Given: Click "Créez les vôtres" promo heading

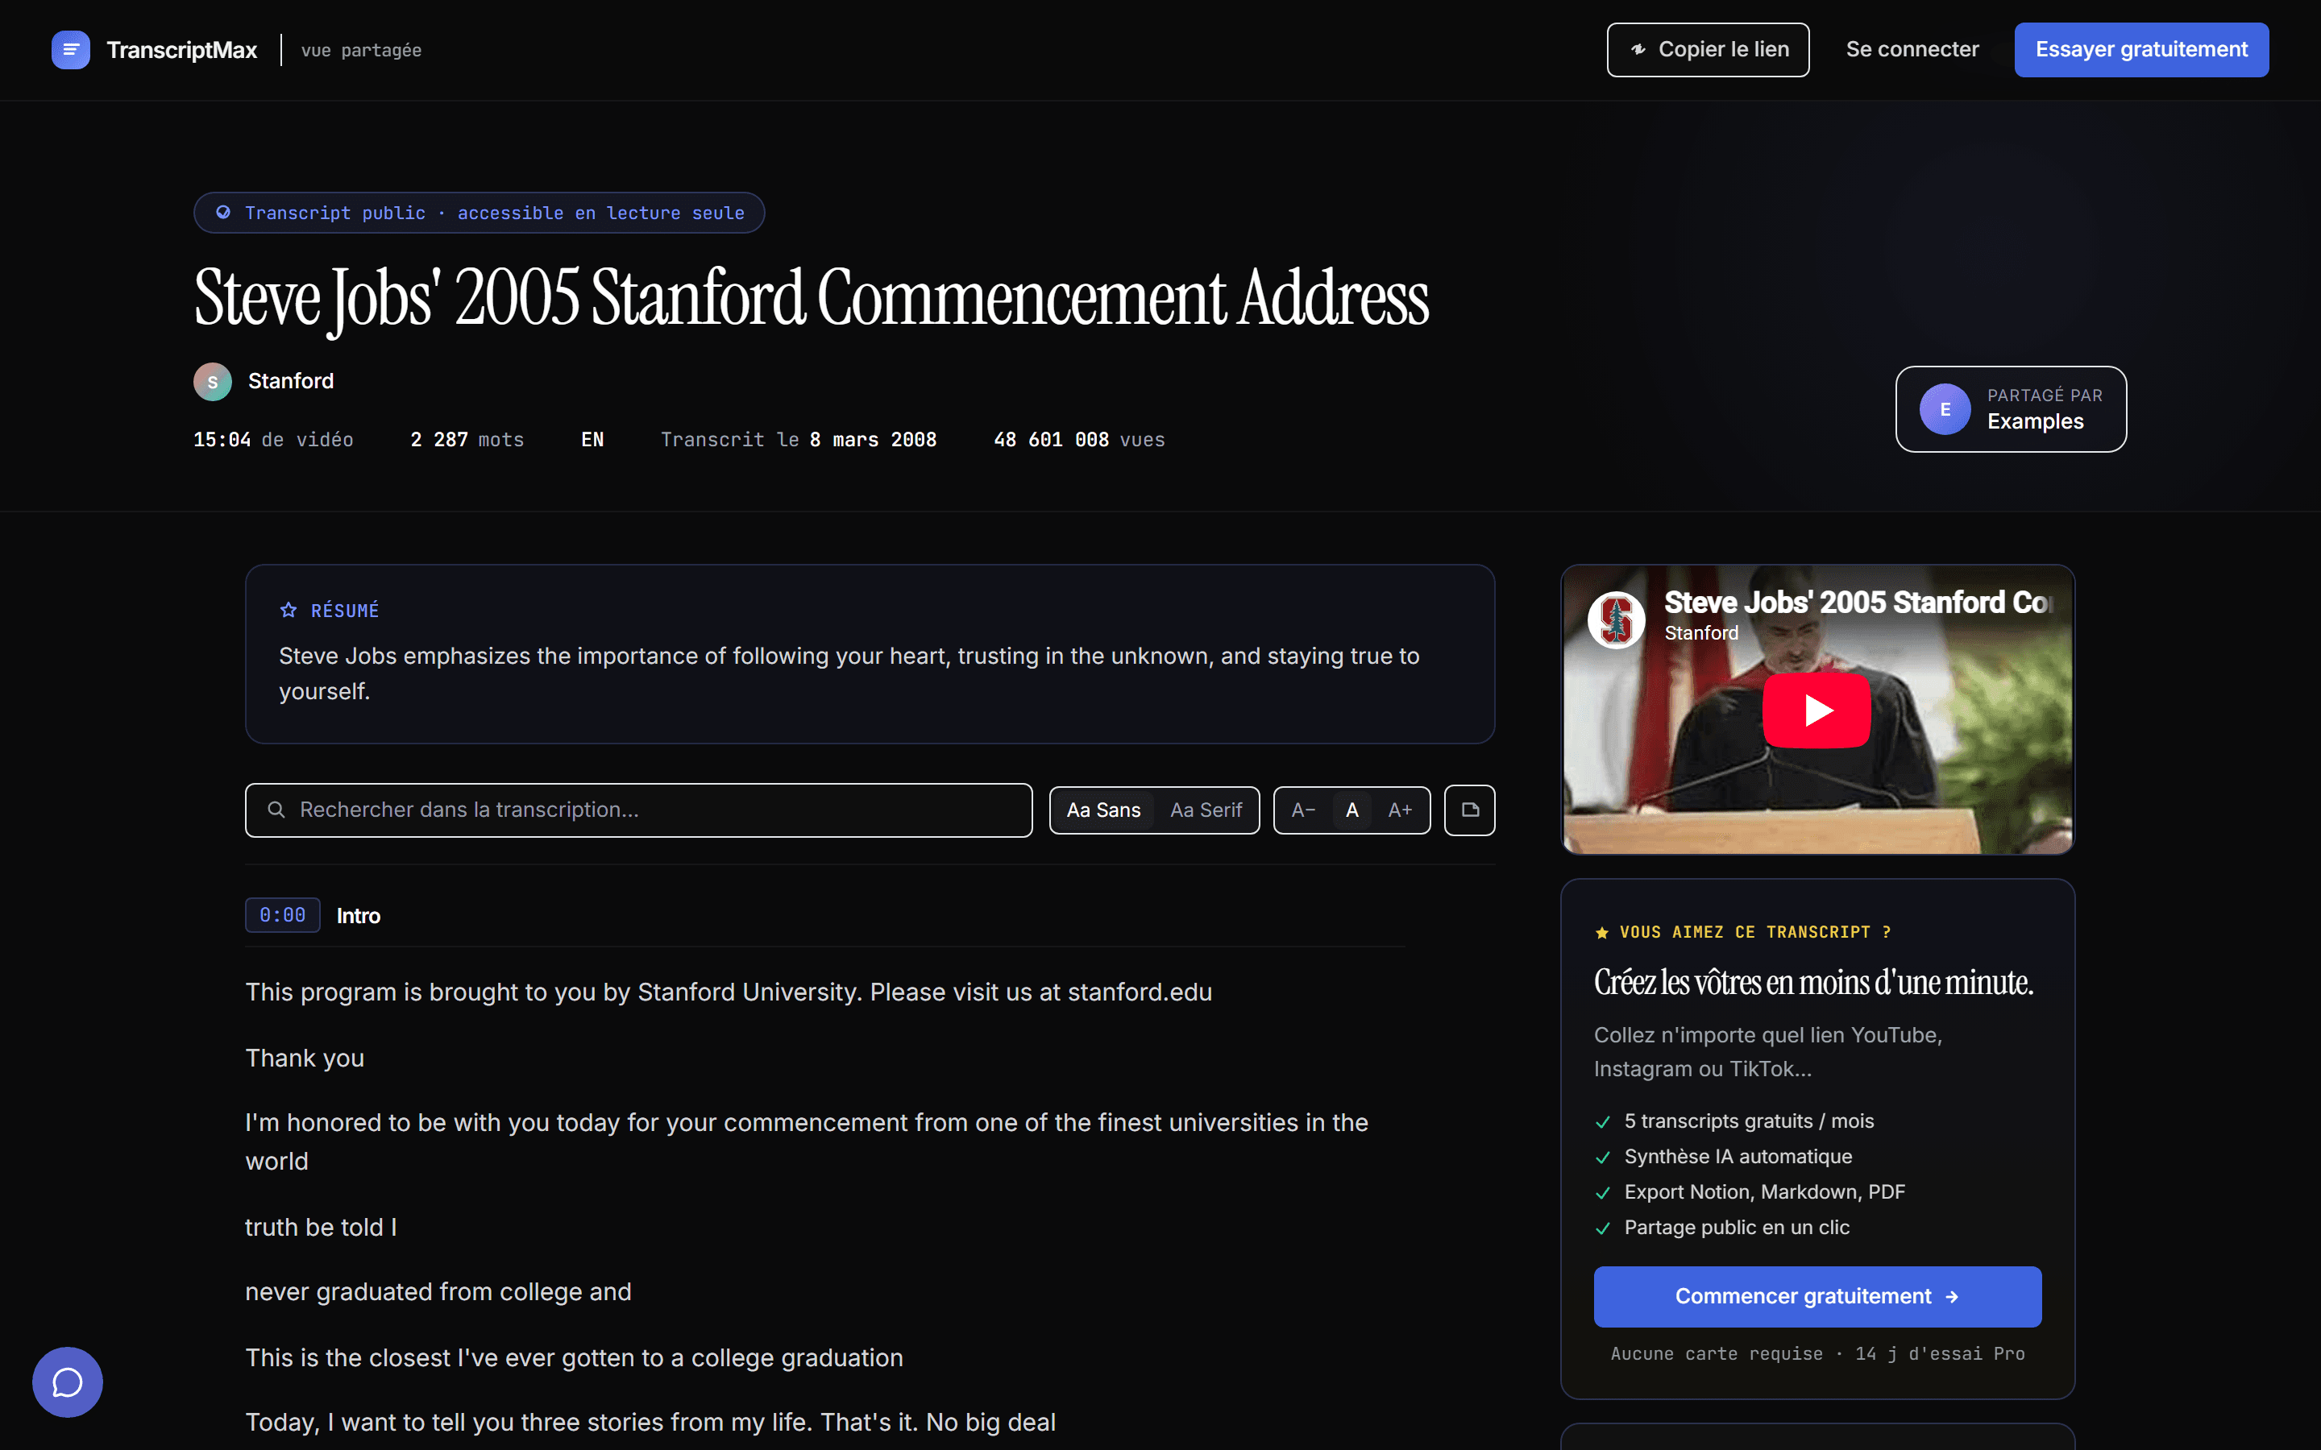Looking at the screenshot, I should [x=1813, y=983].
